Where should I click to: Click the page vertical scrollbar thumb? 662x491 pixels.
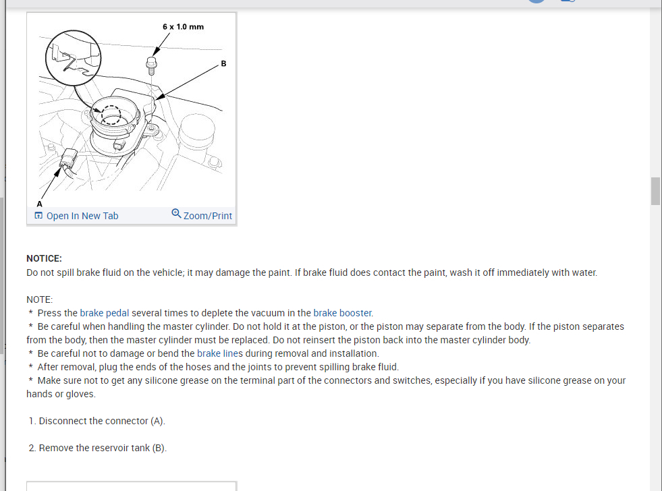pyautogui.click(x=655, y=191)
